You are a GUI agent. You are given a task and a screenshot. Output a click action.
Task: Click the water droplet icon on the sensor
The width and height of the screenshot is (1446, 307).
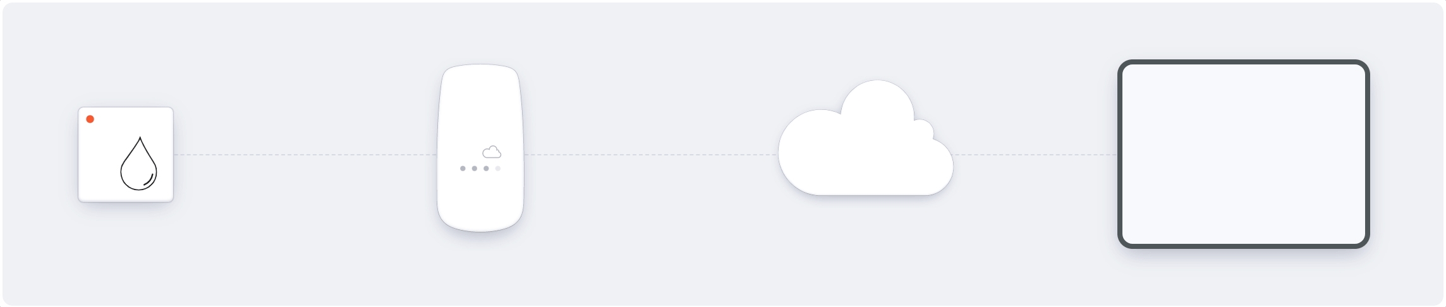[139, 163]
